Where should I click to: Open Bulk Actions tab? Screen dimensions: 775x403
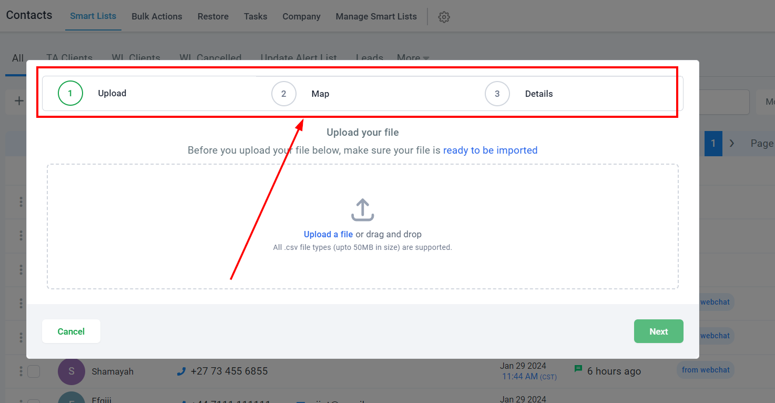pos(157,16)
